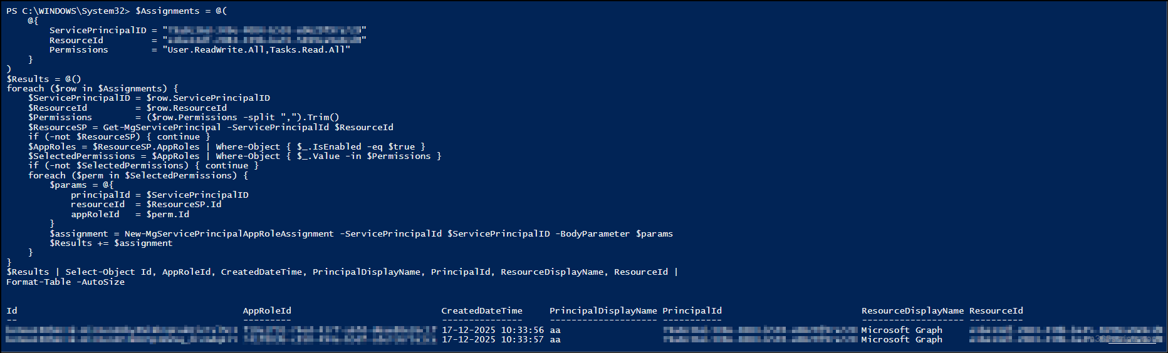The image size is (1168, 353).
Task: Click the ResourceId column header in the output table
Action: [996, 311]
